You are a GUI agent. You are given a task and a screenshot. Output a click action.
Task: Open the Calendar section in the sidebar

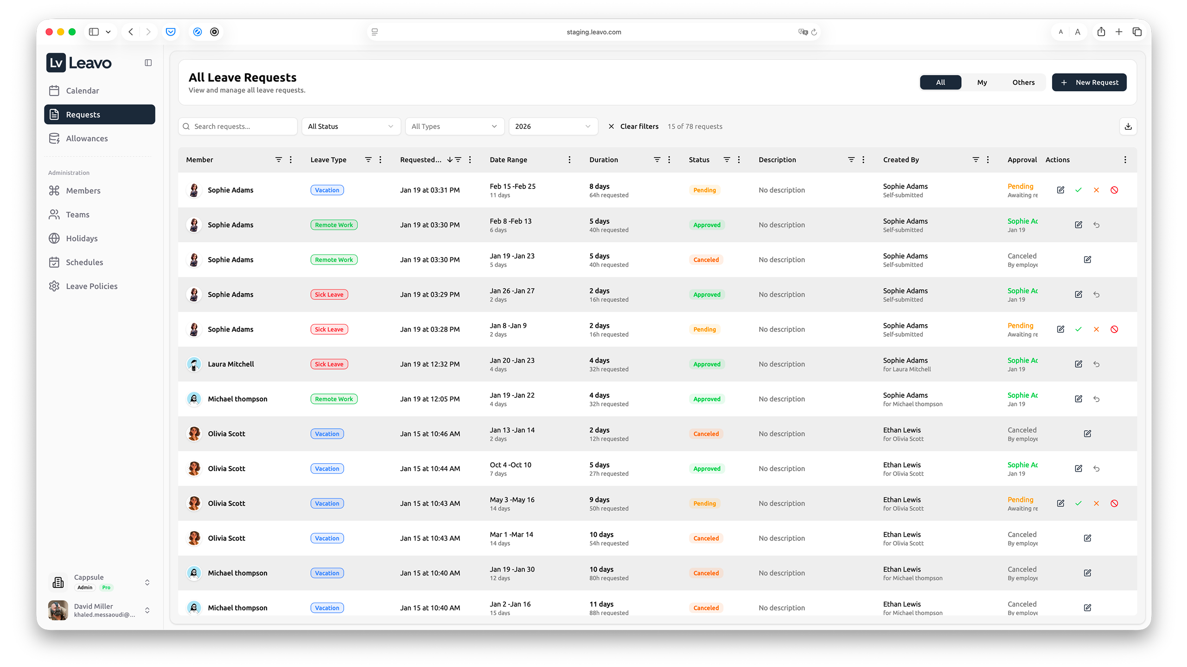pos(83,90)
